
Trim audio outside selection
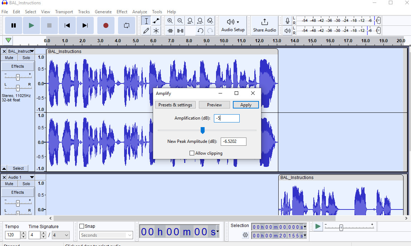170,30
